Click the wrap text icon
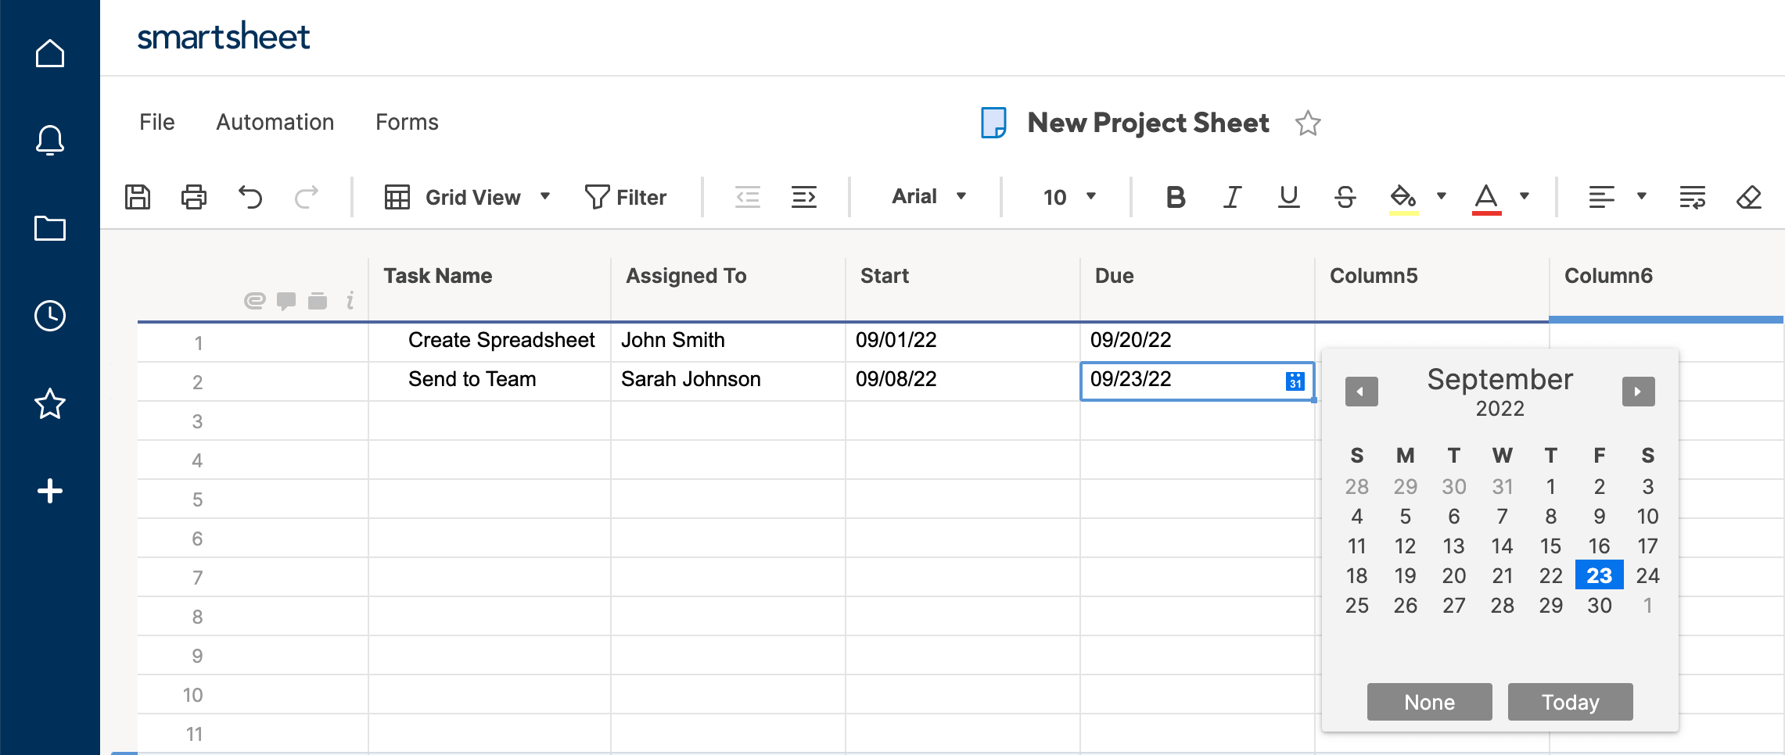This screenshot has height=755, width=1785. (x=1692, y=197)
